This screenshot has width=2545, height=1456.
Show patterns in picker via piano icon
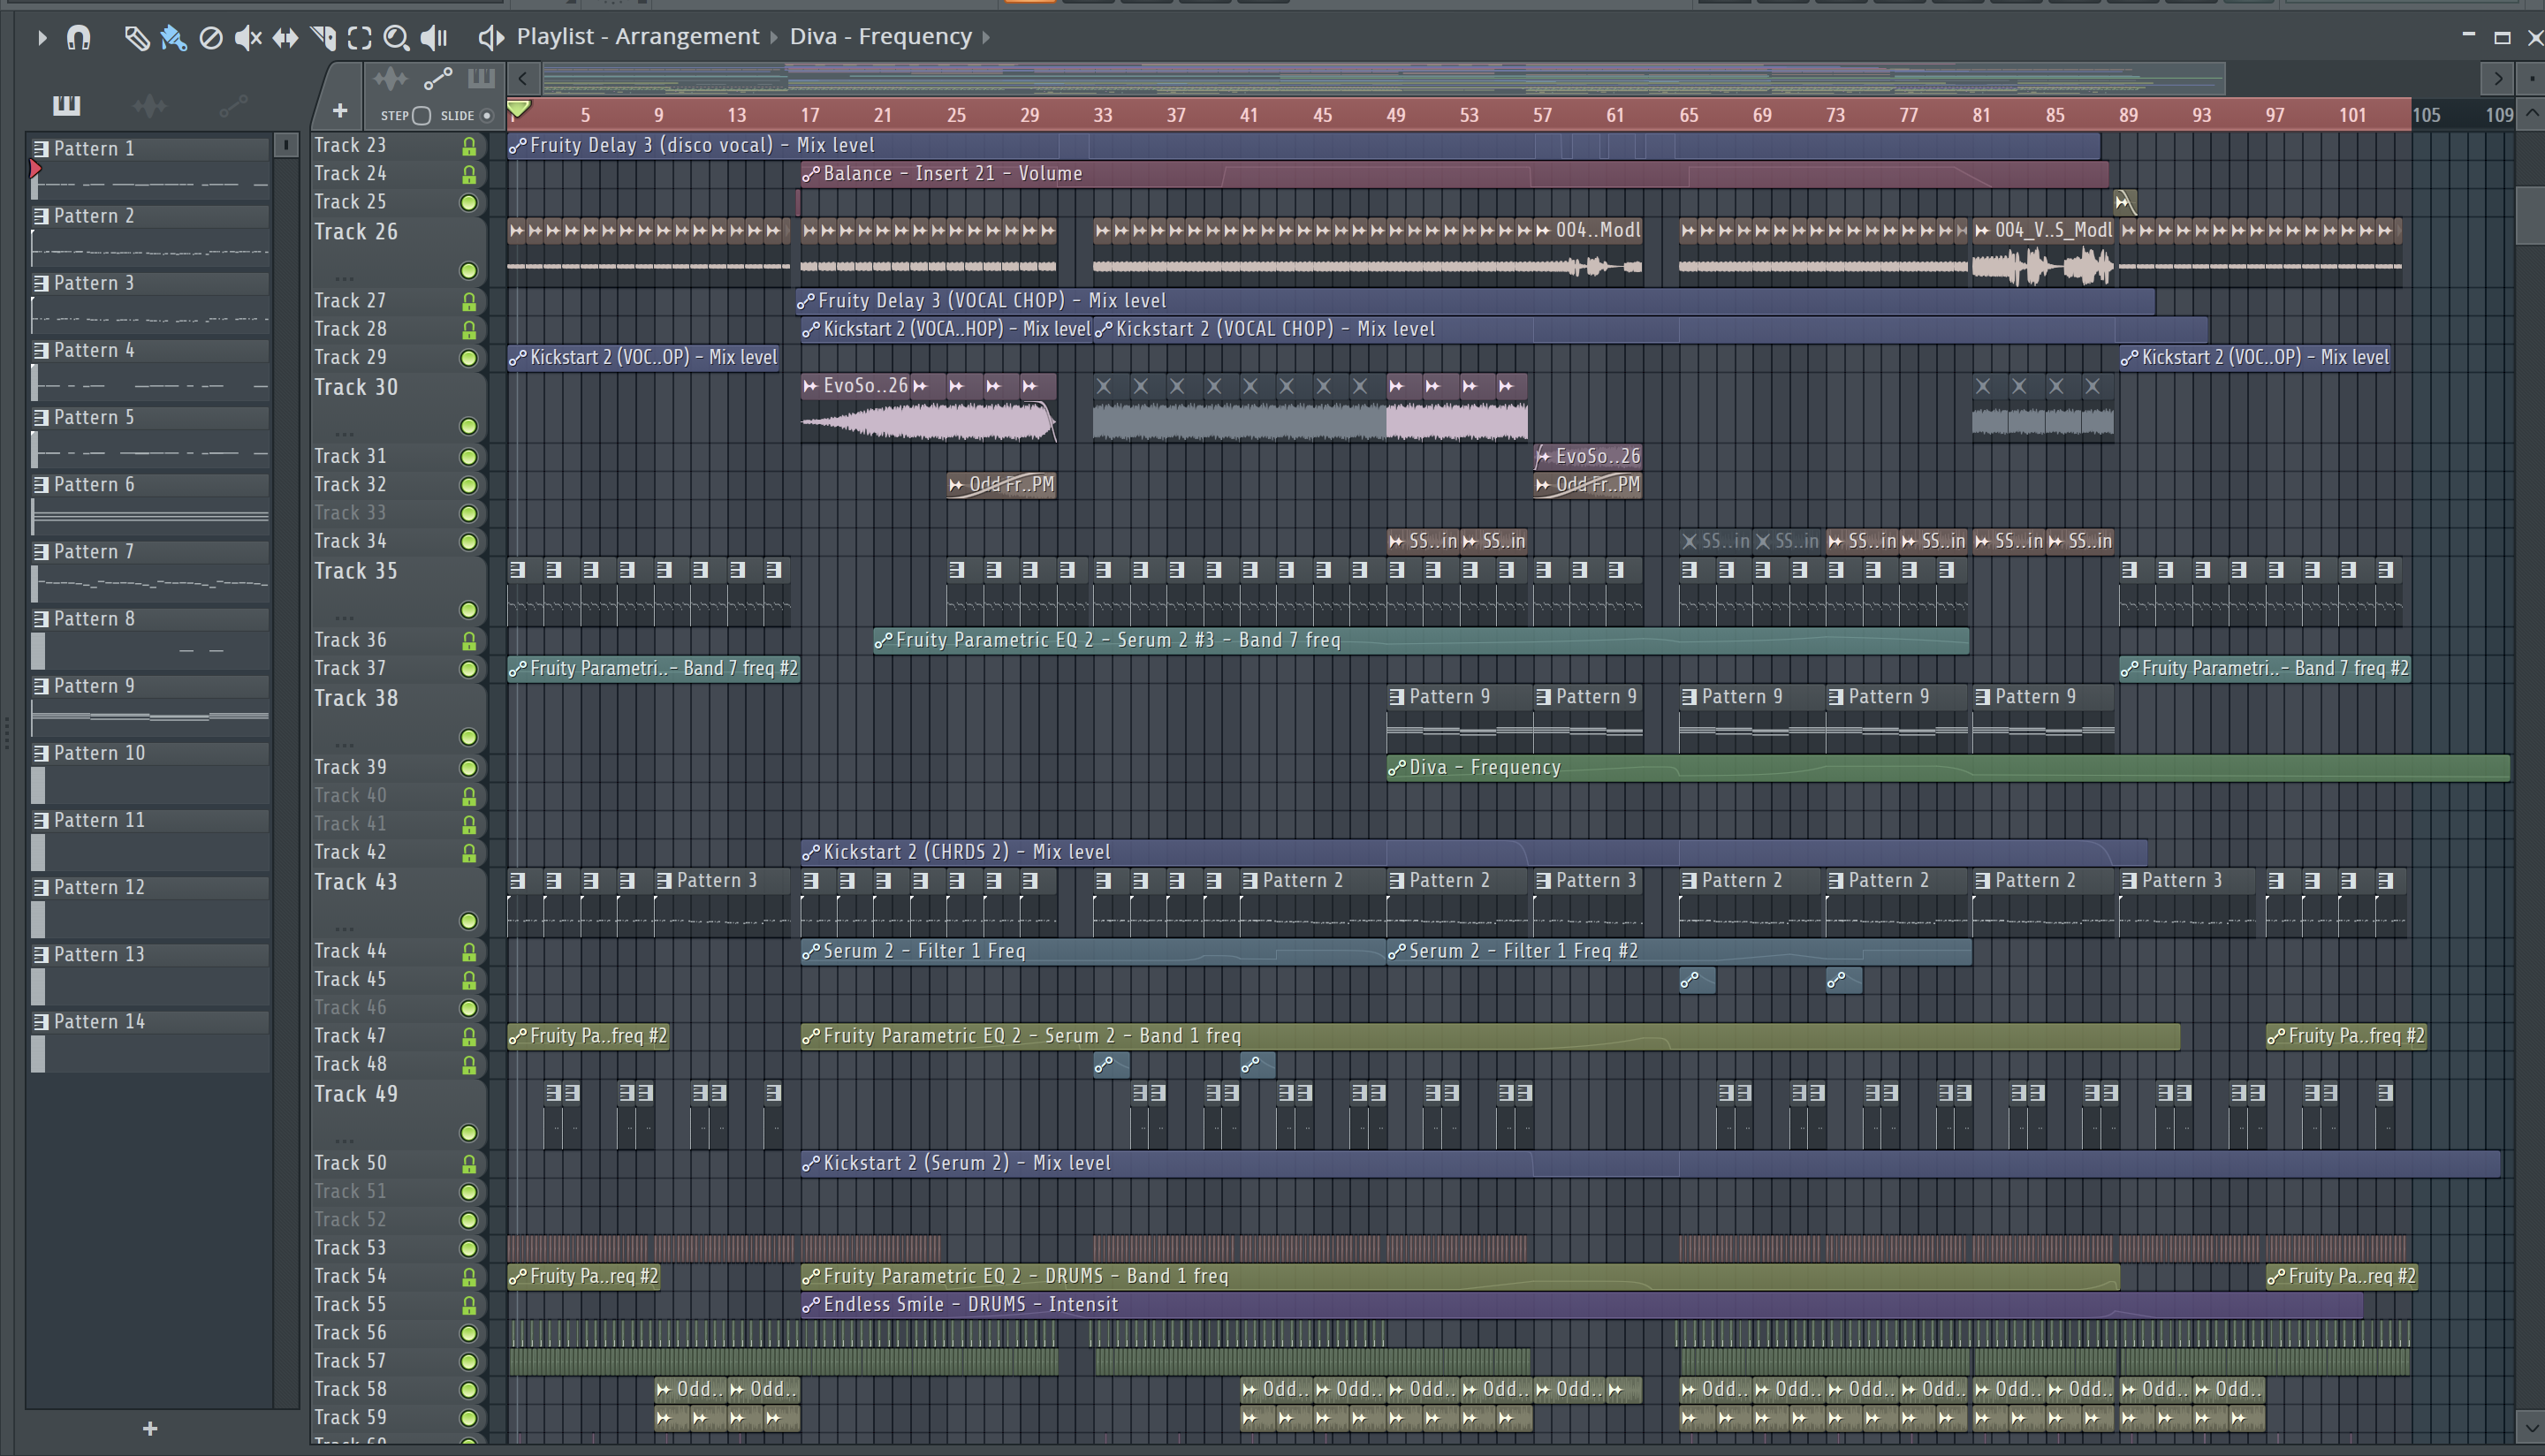pyautogui.click(x=66, y=105)
